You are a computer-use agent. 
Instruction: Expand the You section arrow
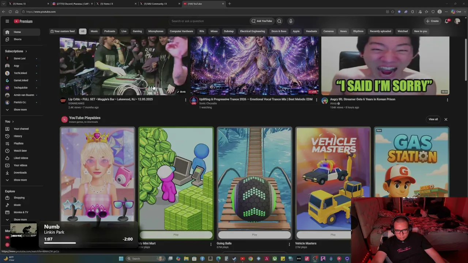click(13, 121)
